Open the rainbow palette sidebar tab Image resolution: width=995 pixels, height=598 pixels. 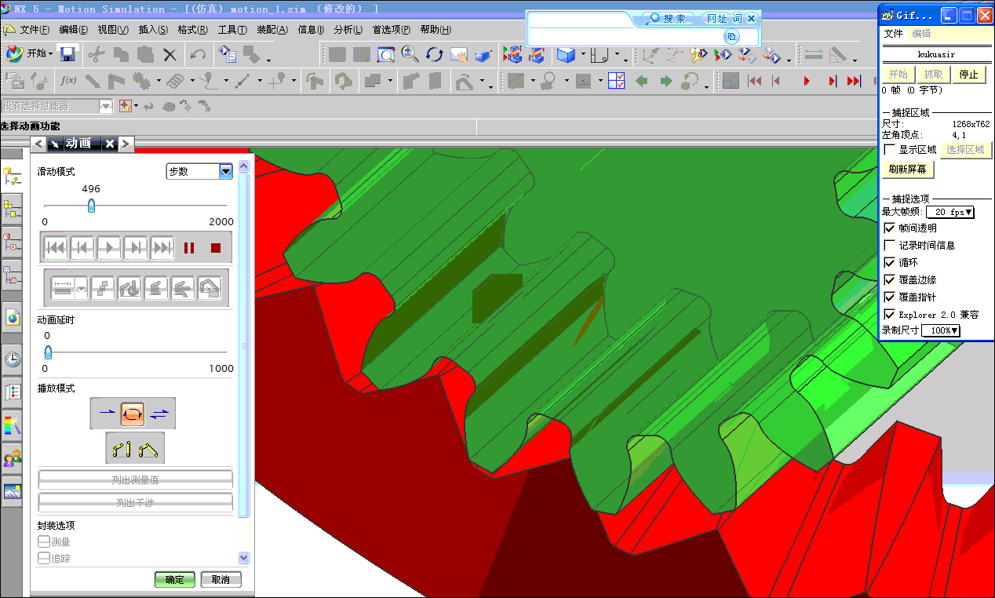pos(13,426)
